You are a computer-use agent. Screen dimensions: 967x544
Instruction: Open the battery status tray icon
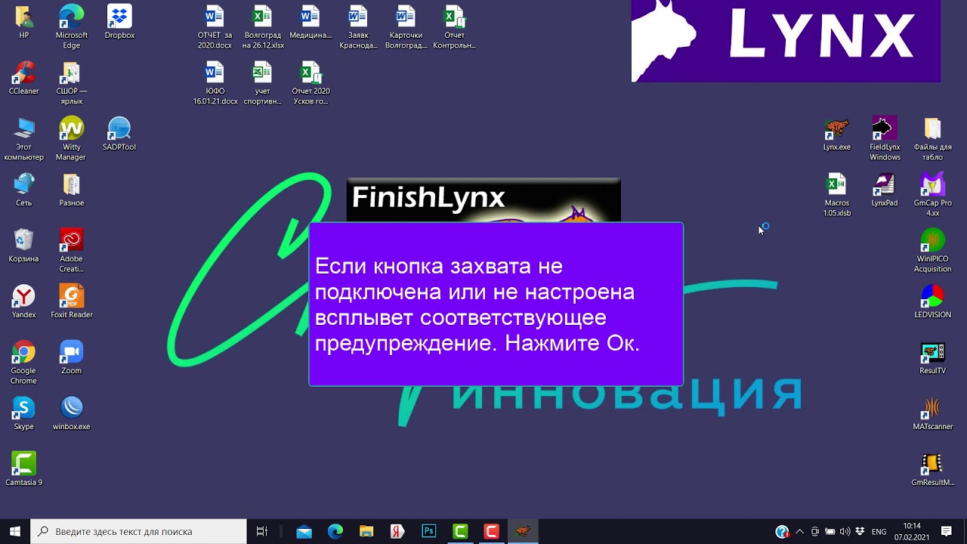click(830, 531)
